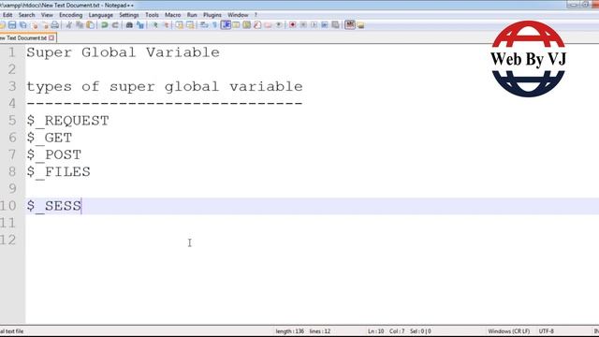Click the Stop Recording macro icon
599x337 pixels.
(x=303, y=25)
